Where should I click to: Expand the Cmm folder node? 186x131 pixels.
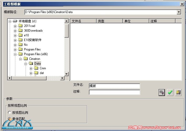pyautogui.click(x=31, y=69)
